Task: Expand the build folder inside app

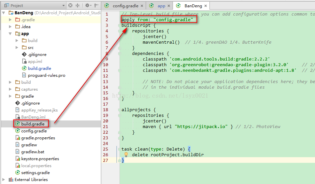Action: point(17,40)
